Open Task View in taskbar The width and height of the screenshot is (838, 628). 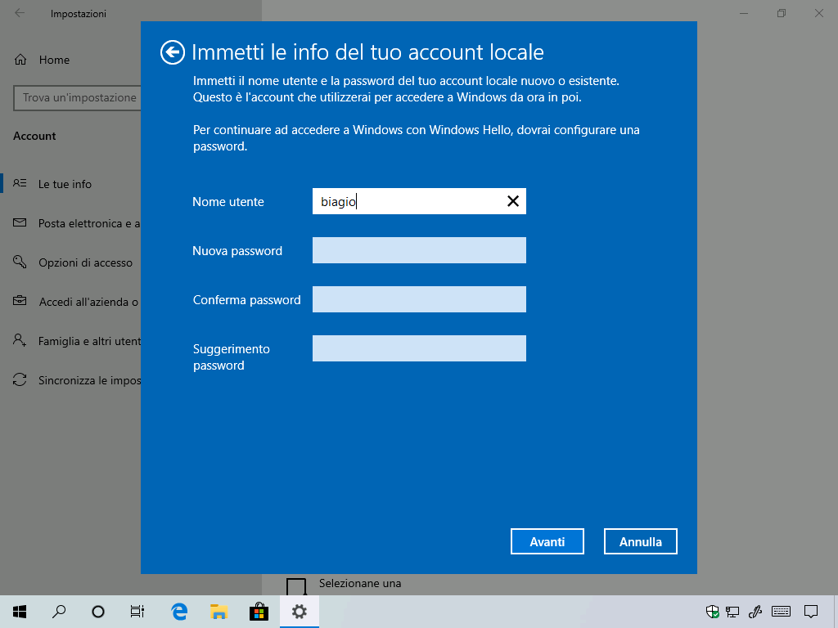tap(137, 611)
